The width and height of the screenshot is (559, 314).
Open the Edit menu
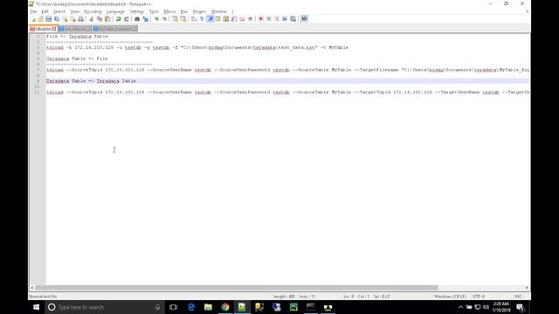(45, 11)
